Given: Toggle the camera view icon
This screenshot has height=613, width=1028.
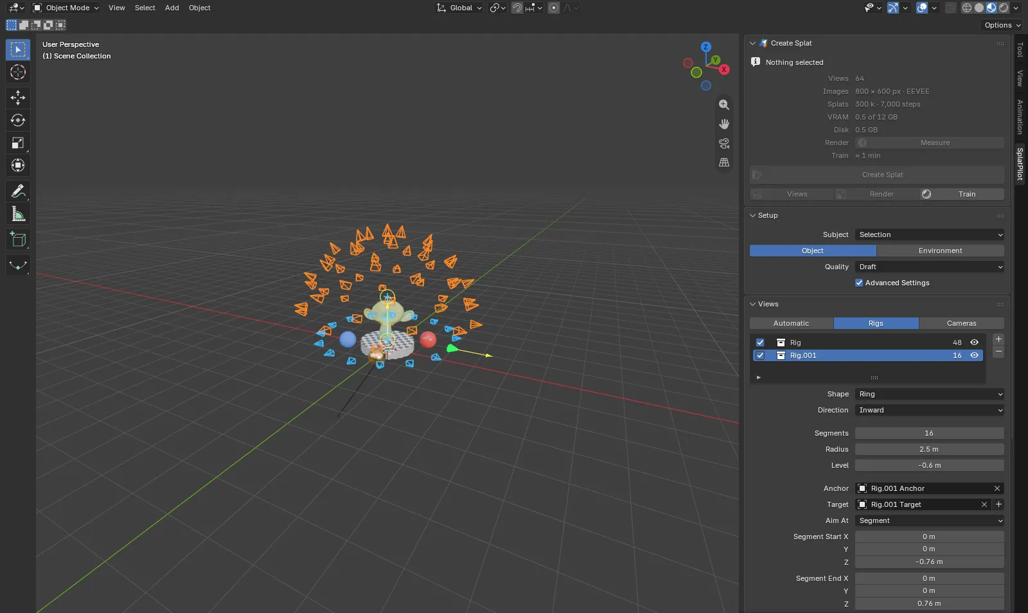Looking at the screenshot, I should (x=724, y=143).
